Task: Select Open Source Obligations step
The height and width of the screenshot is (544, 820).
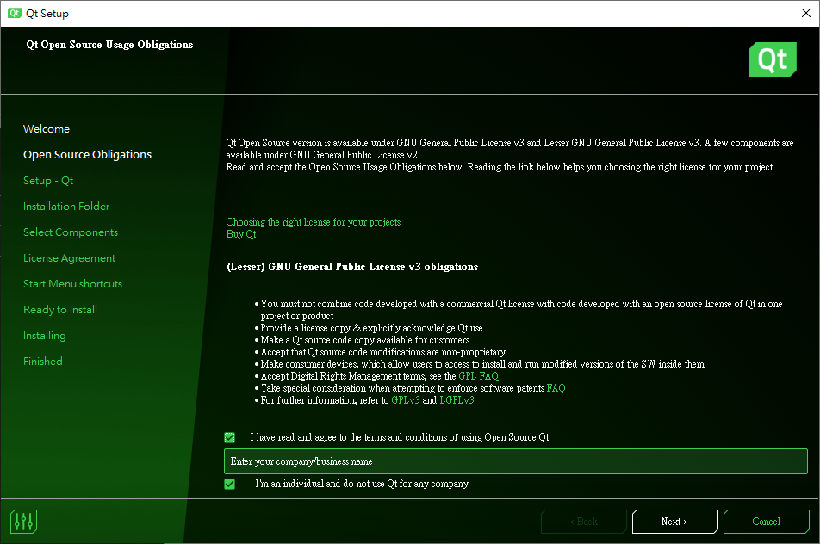Action: 87,155
